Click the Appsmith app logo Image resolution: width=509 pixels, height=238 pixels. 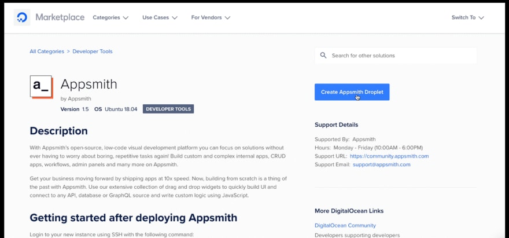click(41, 87)
